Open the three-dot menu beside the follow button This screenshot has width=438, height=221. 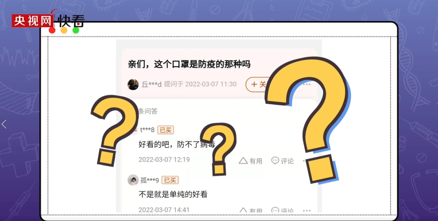pyautogui.click(x=307, y=84)
